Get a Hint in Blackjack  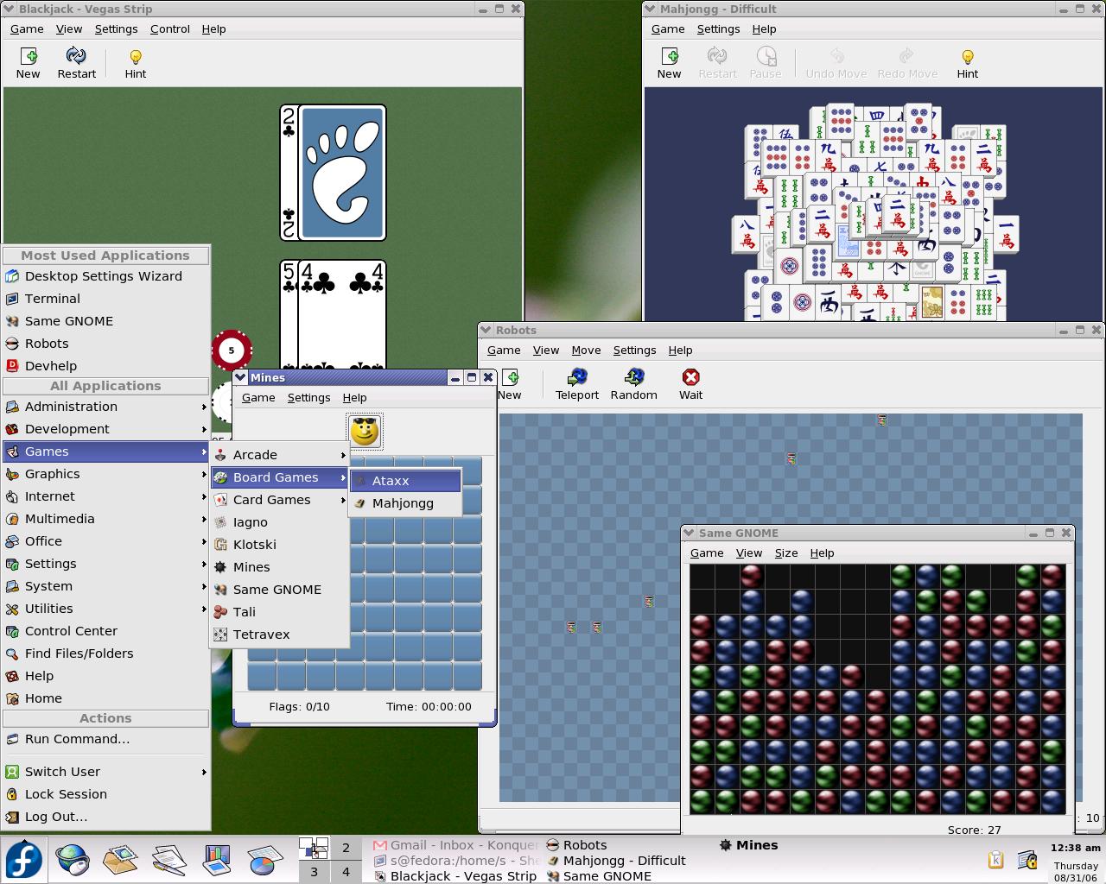(136, 63)
